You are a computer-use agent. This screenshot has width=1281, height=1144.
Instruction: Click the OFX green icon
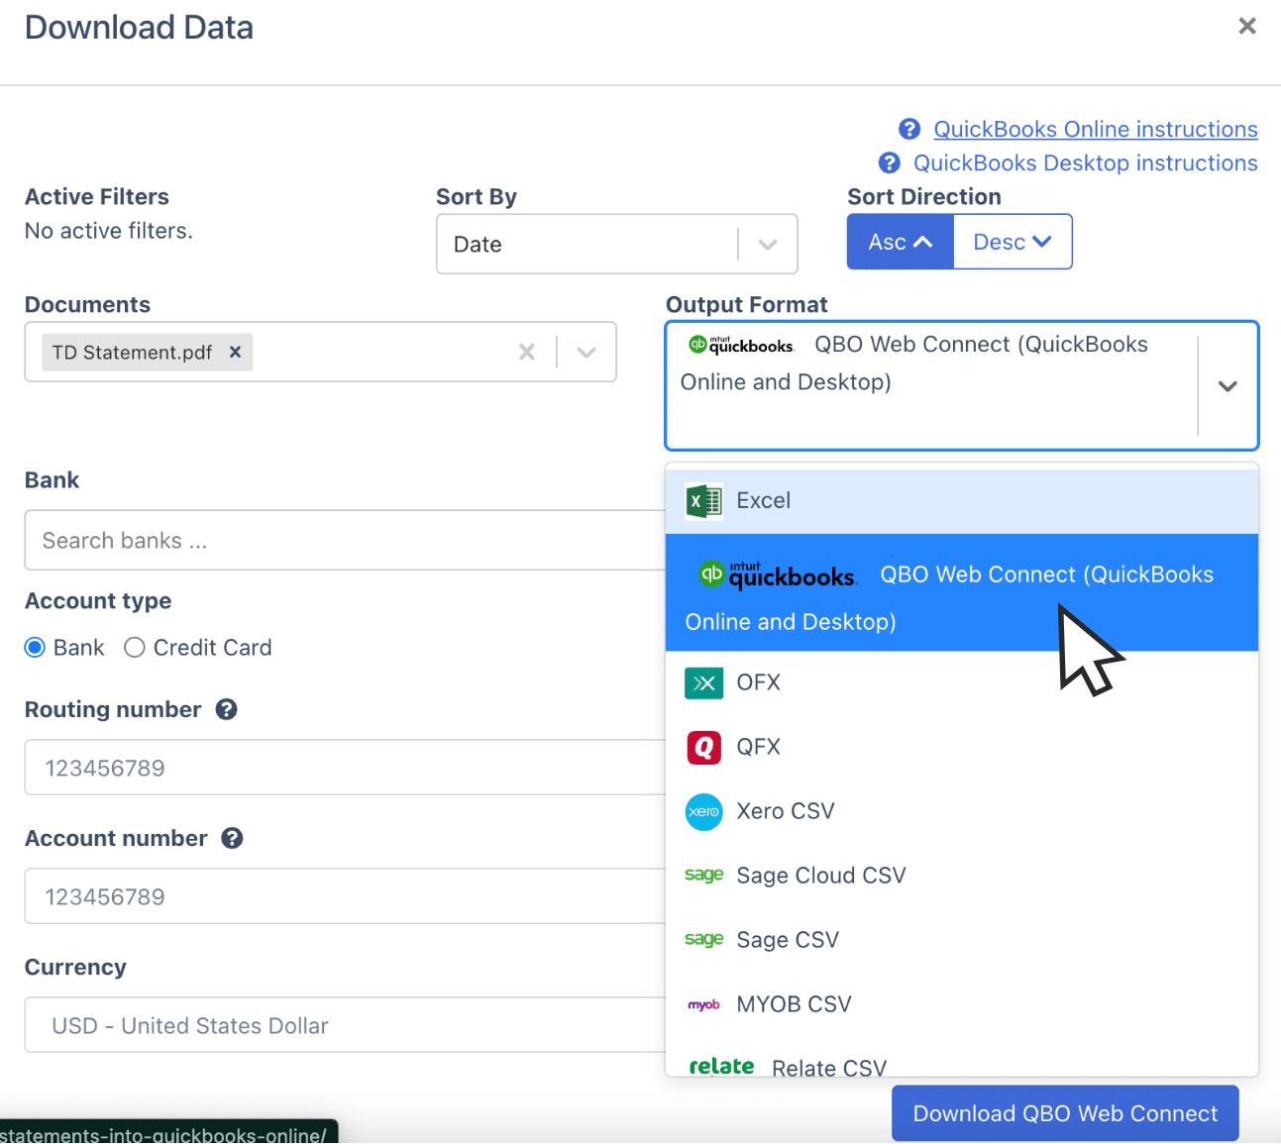(703, 682)
